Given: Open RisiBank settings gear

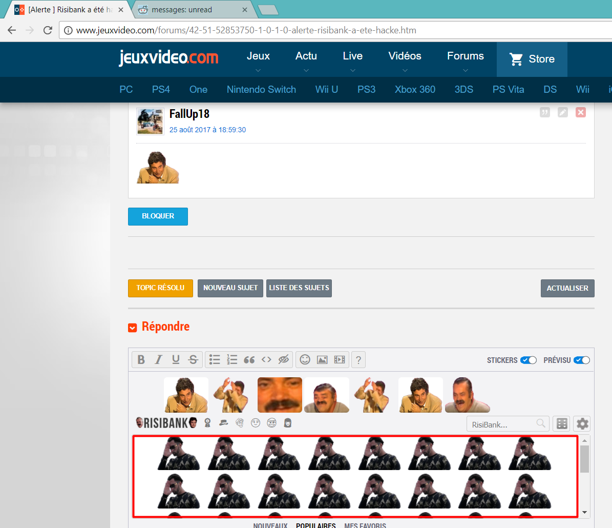Looking at the screenshot, I should (x=582, y=423).
